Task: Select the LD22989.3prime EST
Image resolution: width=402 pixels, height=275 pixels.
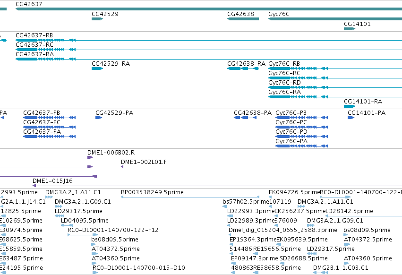Action: click(x=229, y=226)
